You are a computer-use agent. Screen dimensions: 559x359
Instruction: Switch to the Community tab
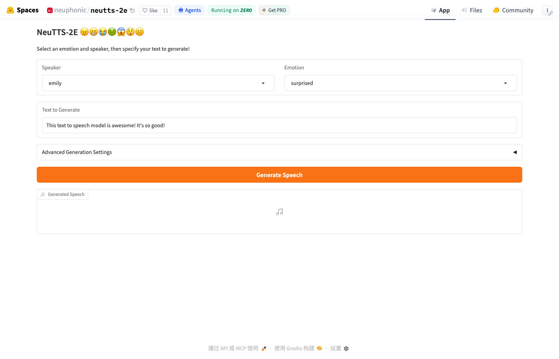513,10
